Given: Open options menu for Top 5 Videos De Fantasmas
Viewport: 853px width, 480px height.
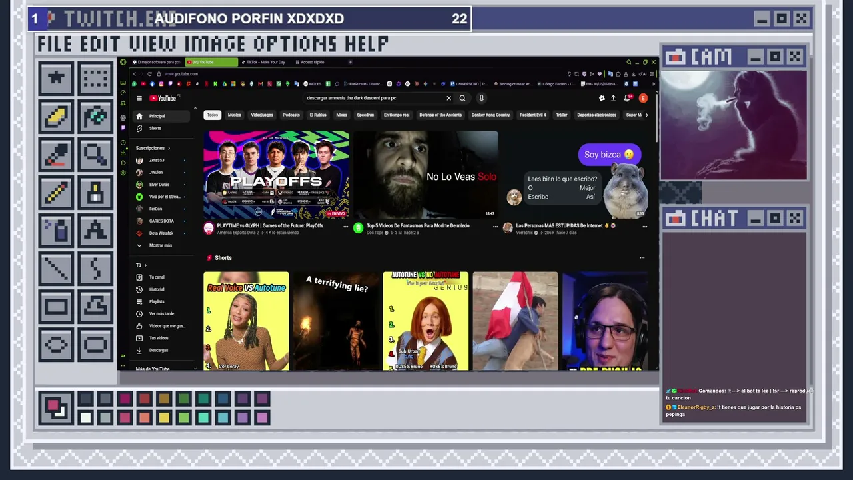Looking at the screenshot, I should coord(495,227).
